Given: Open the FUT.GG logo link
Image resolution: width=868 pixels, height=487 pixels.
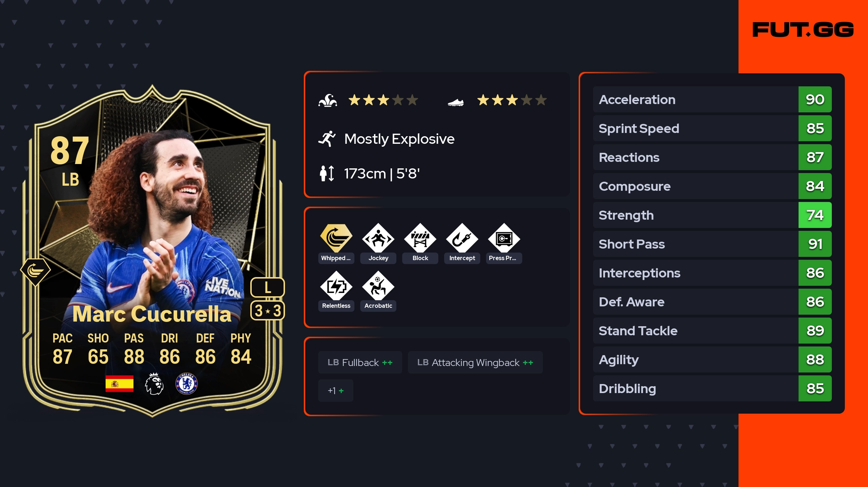Looking at the screenshot, I should pyautogui.click(x=803, y=30).
